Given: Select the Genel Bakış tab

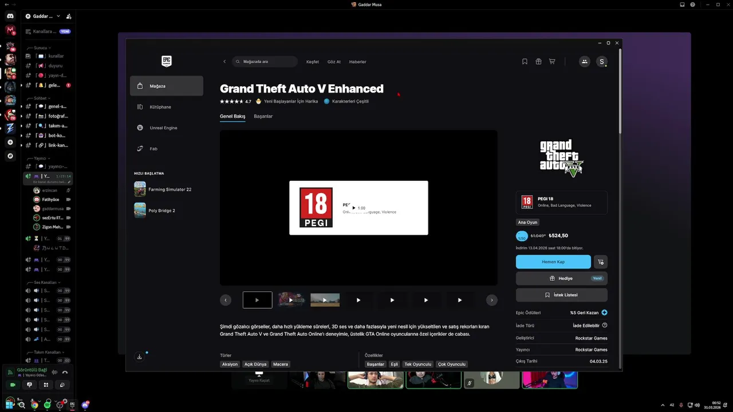Looking at the screenshot, I should pyautogui.click(x=232, y=116).
